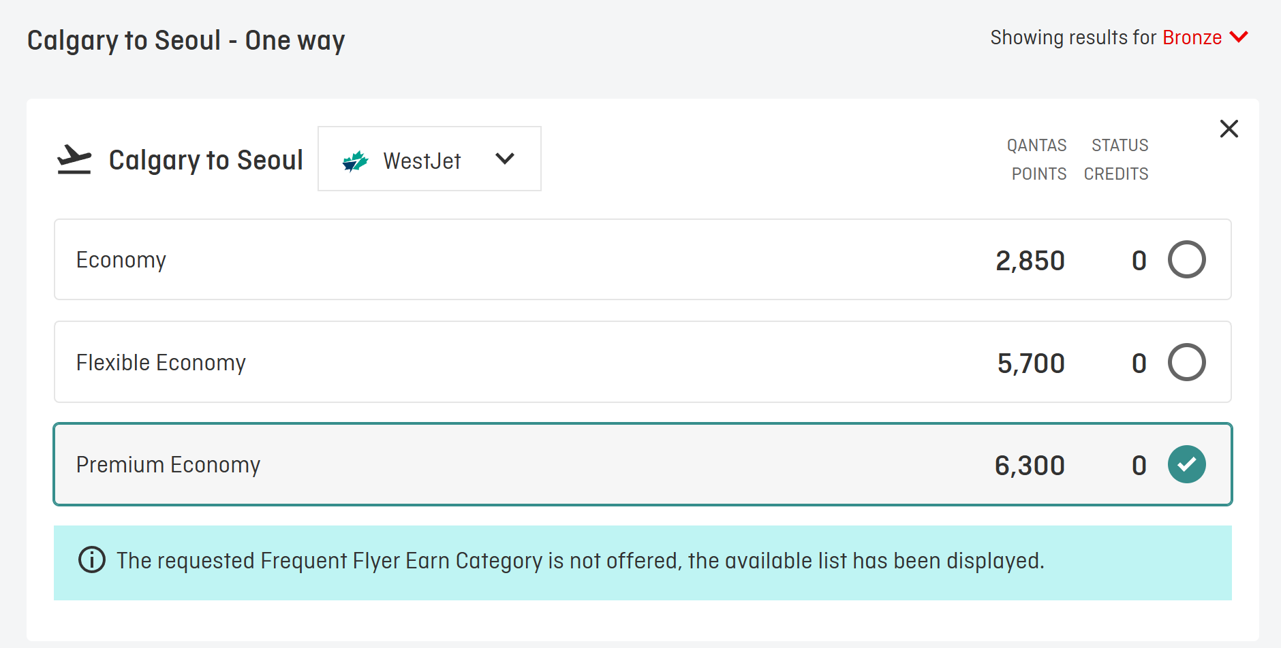Click the WestJet airline logo
This screenshot has height=648, width=1281.
click(x=355, y=161)
